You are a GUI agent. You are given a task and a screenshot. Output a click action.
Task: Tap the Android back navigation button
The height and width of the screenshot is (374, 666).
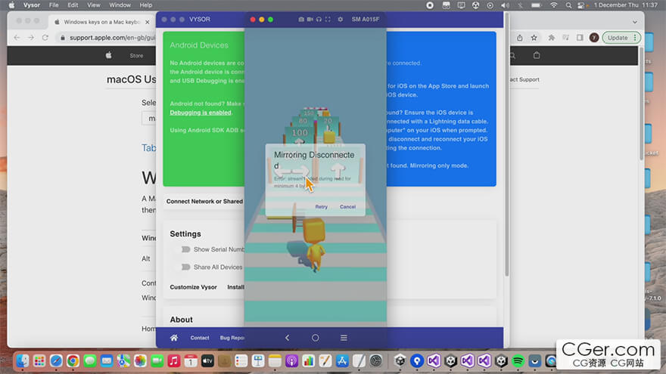(287, 338)
